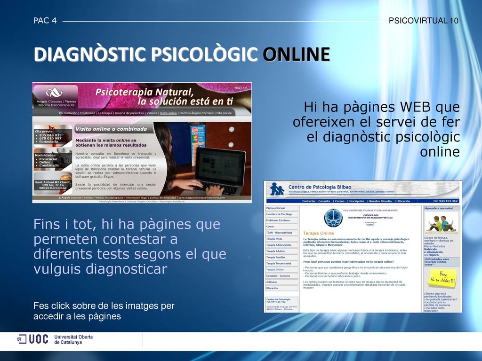Click 'CONOCE LOS INSTRUMENTOS DE REALIDAD VIRTUAL' banner text
This screenshot has width=482, height=361.
[370, 216]
